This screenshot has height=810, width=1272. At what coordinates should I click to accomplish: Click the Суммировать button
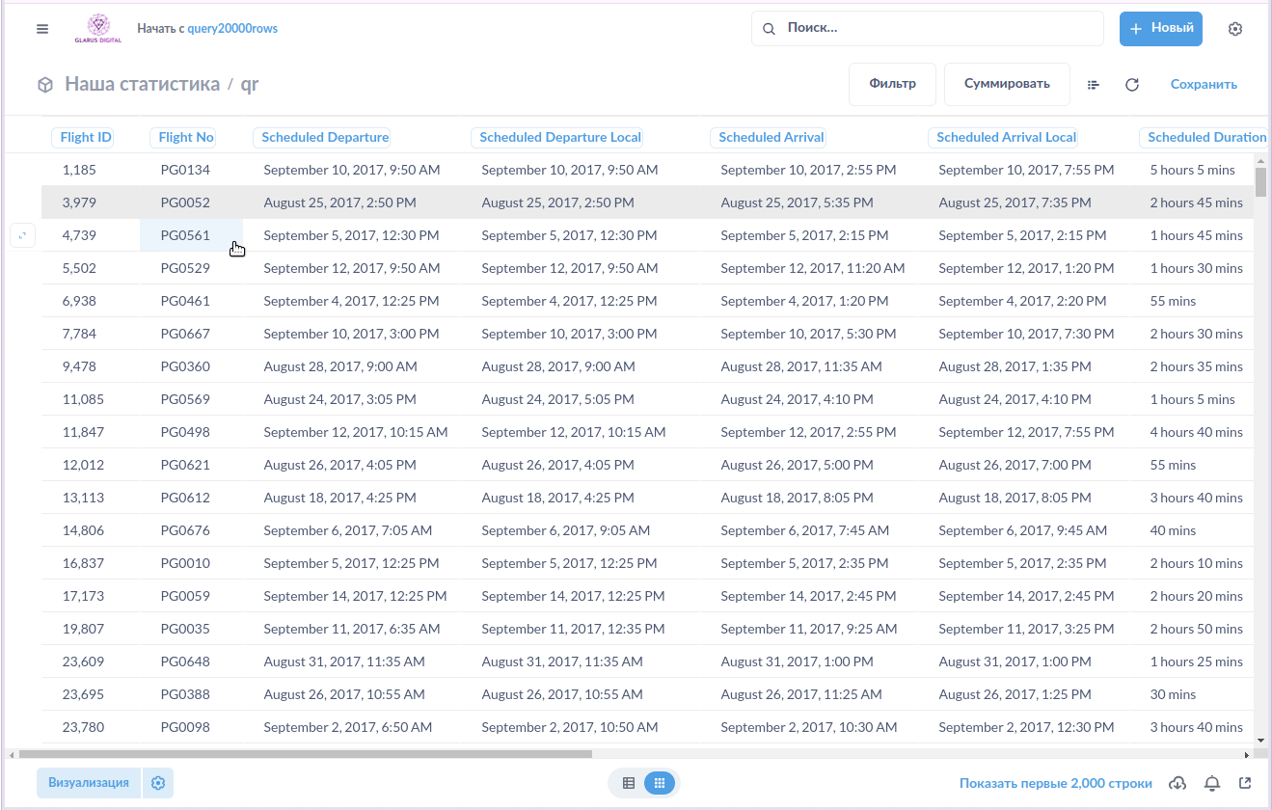pyautogui.click(x=1007, y=84)
